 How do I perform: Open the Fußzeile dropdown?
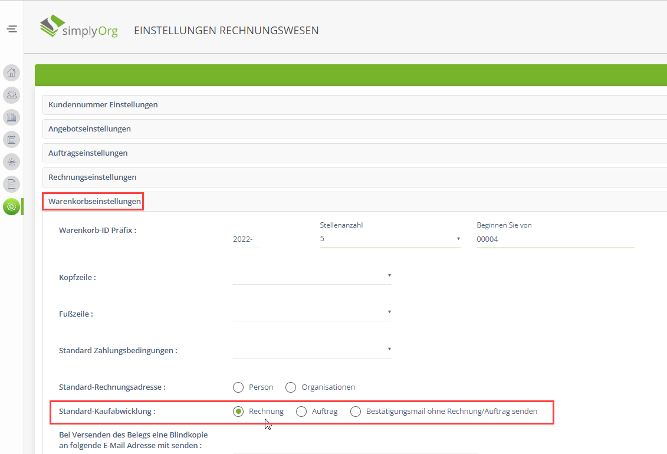click(x=311, y=312)
